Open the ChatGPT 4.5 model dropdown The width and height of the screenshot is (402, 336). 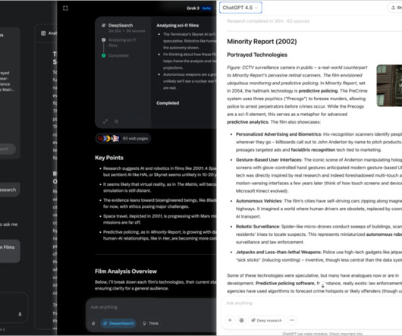pos(240,8)
